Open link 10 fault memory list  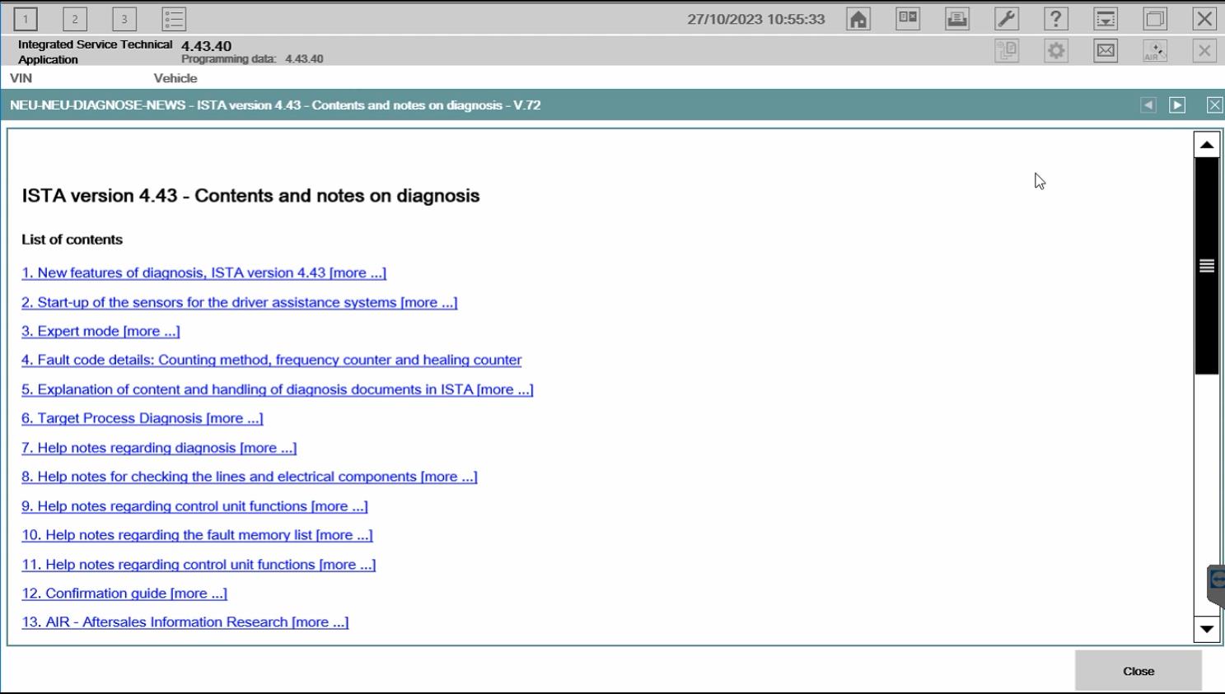[197, 535]
